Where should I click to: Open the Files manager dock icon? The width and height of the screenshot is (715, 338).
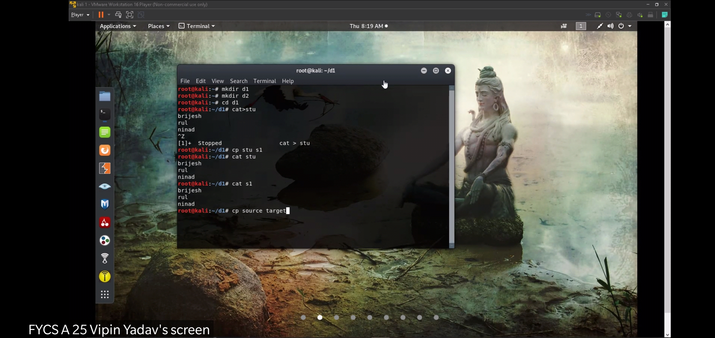click(105, 96)
